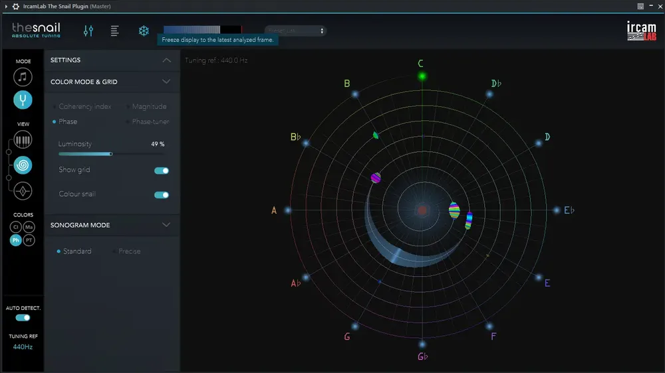Viewport: 665px width, 373px height.
Task: Click the snowflake freeze display icon
Action: click(x=144, y=31)
